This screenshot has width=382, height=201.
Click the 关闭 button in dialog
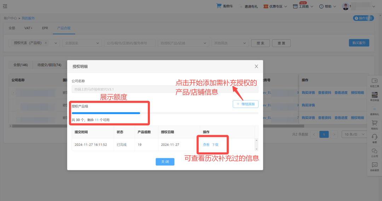[x=165, y=162]
